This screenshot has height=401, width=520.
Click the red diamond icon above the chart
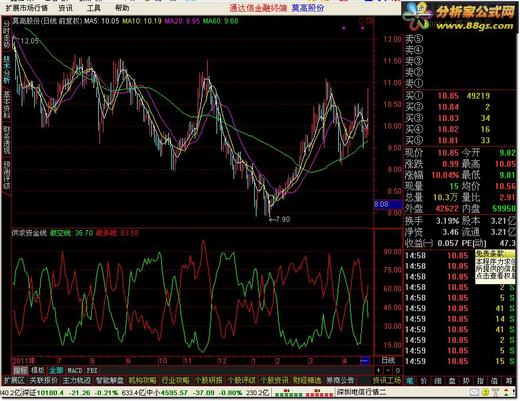[x=362, y=21]
